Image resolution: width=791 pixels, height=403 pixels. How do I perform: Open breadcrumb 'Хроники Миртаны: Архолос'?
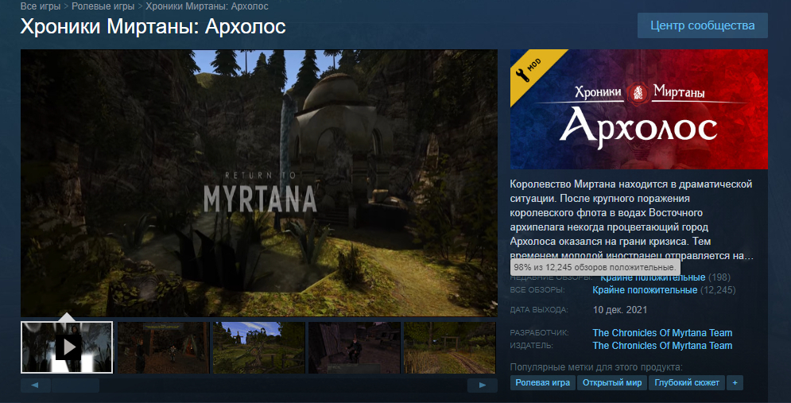(x=207, y=6)
